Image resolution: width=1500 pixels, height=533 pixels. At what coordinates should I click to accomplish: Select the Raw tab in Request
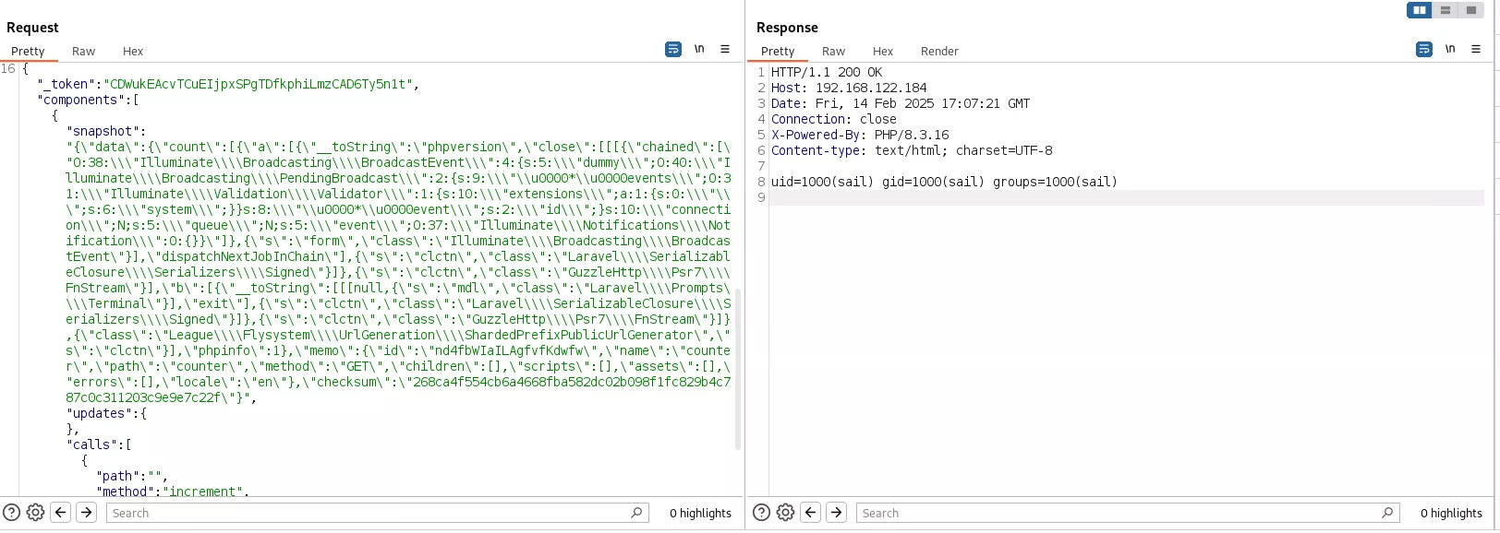(x=83, y=52)
